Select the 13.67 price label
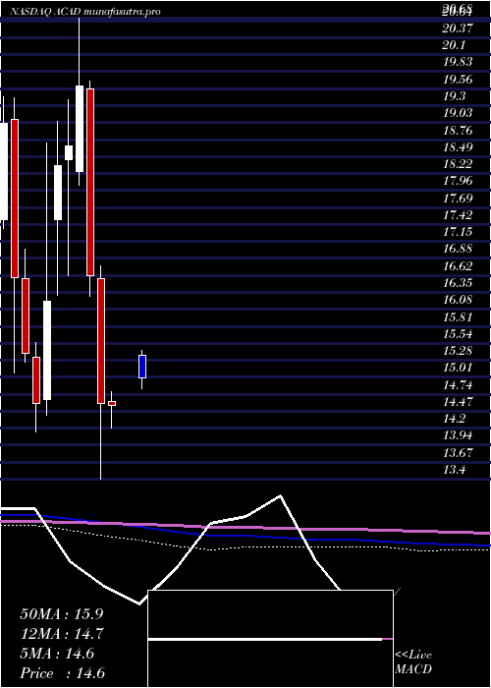 (459, 452)
